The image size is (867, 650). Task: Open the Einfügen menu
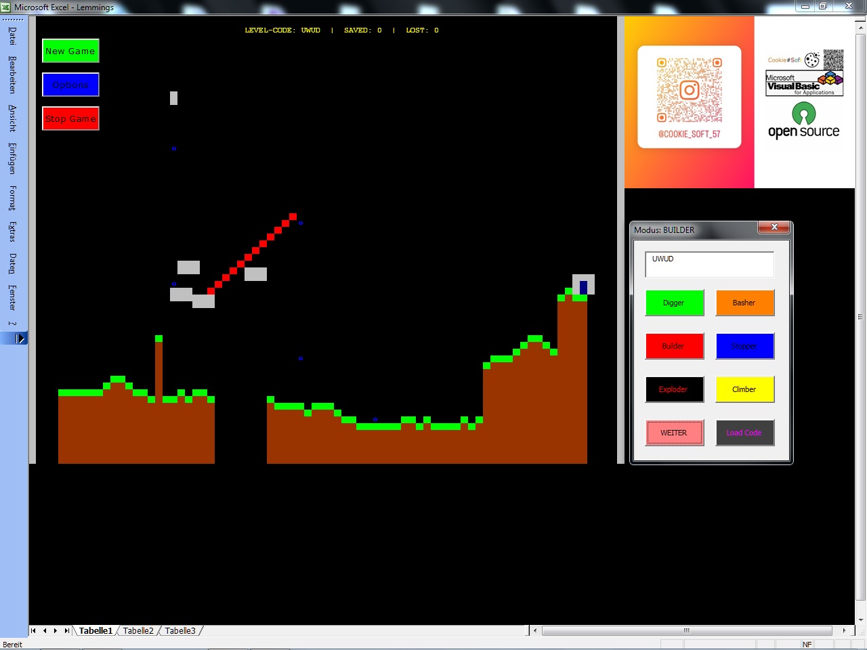12,158
